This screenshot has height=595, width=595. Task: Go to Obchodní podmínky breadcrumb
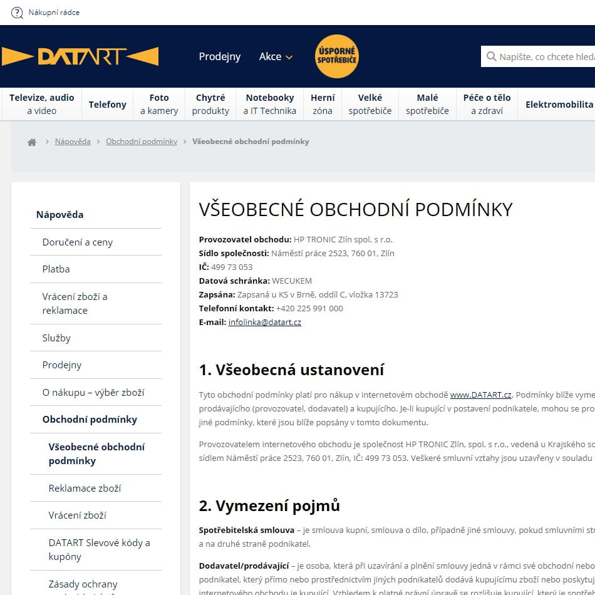point(142,142)
